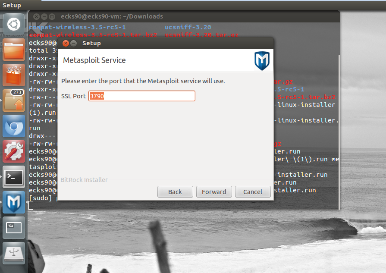
Task: Maximize the Downloads terminal window
Action: tap(52, 16)
